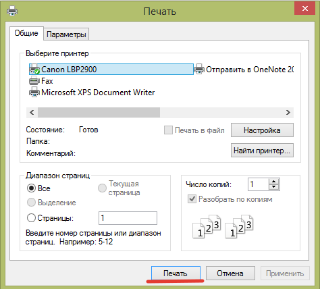Image resolution: width=320 pixels, height=289 pixels.
Task: Click the 'Canon LBP2900' printer name
Action: pyautogui.click(x=69, y=70)
